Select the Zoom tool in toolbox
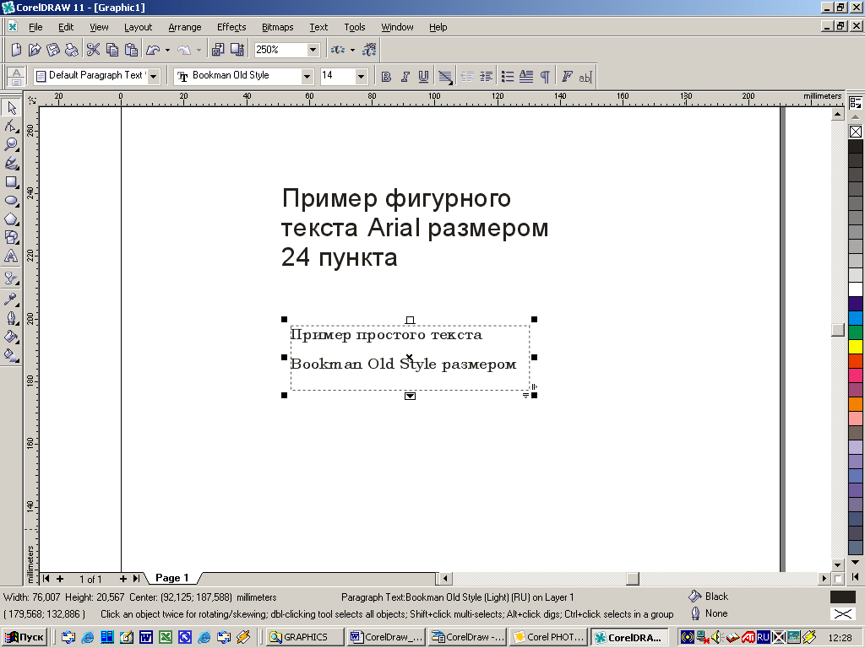 [x=11, y=144]
